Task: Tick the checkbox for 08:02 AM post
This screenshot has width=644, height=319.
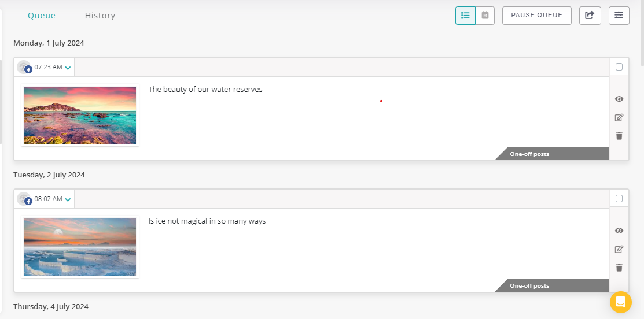Action: [x=619, y=199]
